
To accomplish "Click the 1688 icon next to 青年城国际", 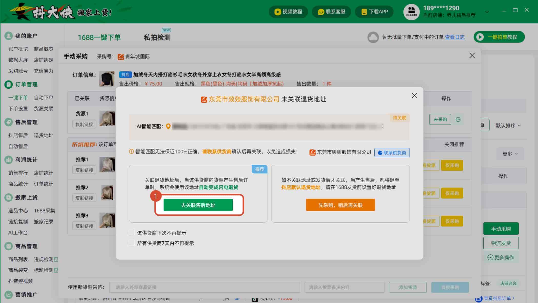I will [x=121, y=57].
